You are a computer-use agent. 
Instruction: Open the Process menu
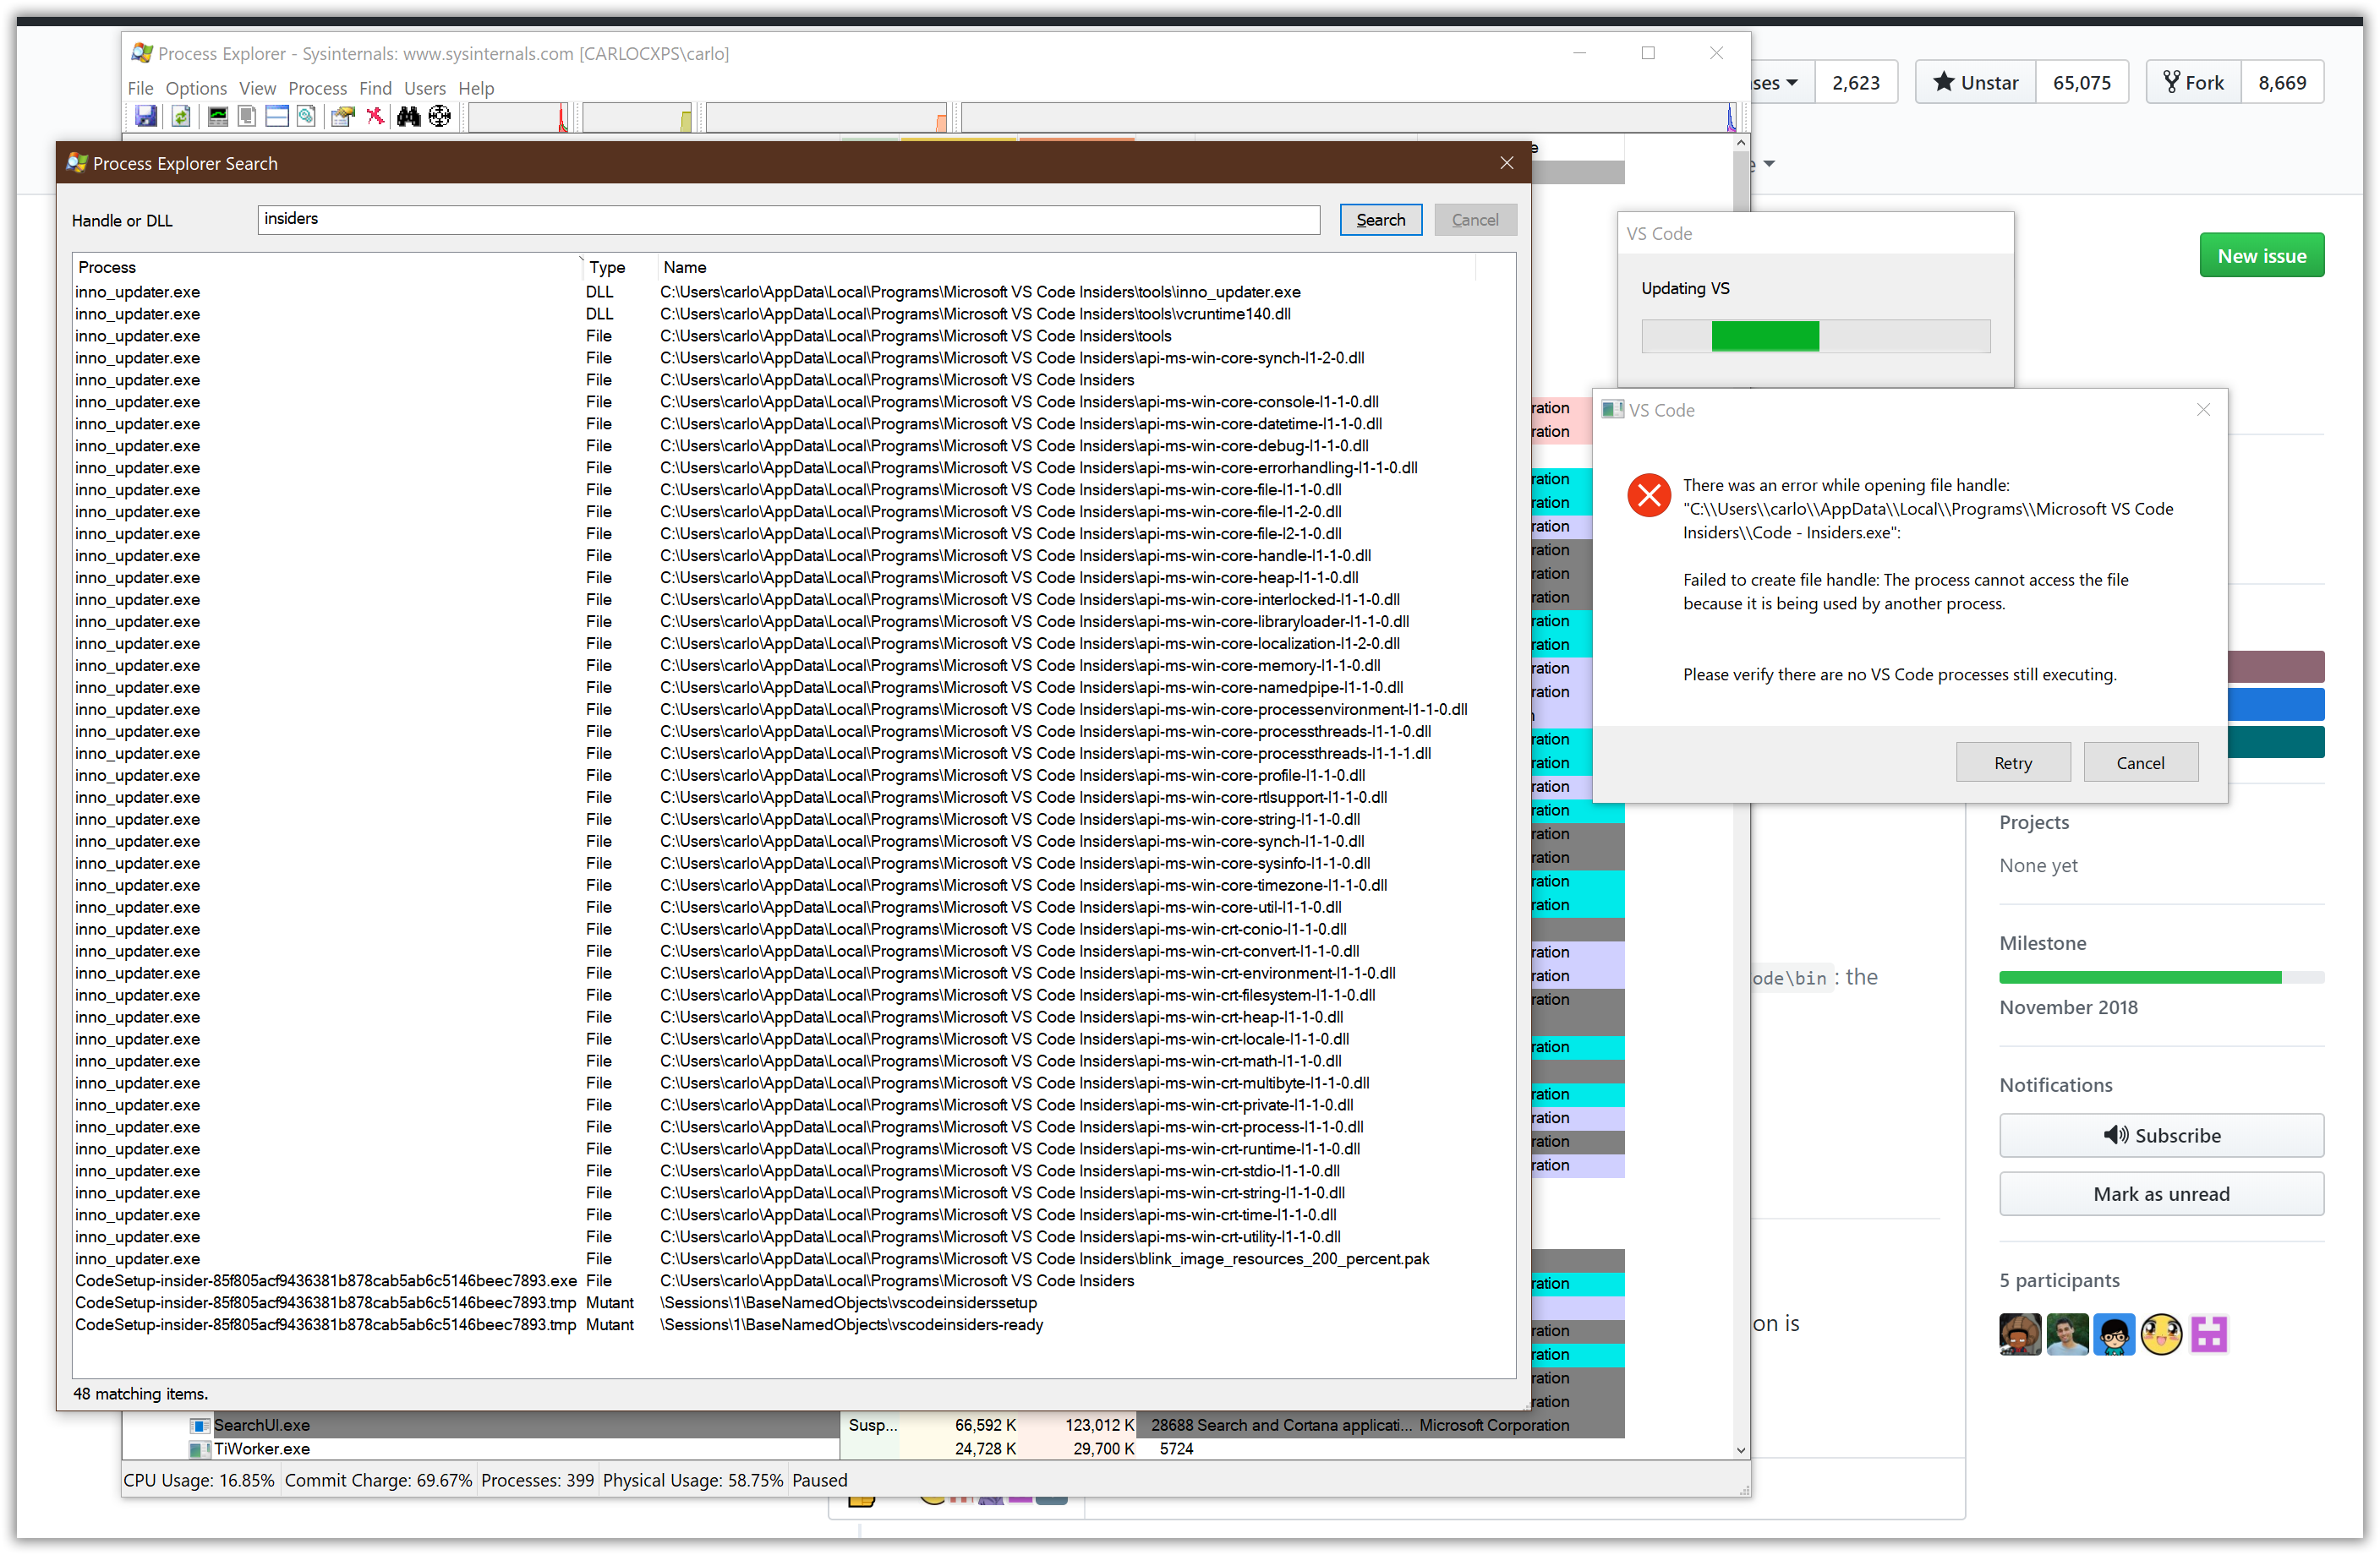pyautogui.click(x=317, y=88)
